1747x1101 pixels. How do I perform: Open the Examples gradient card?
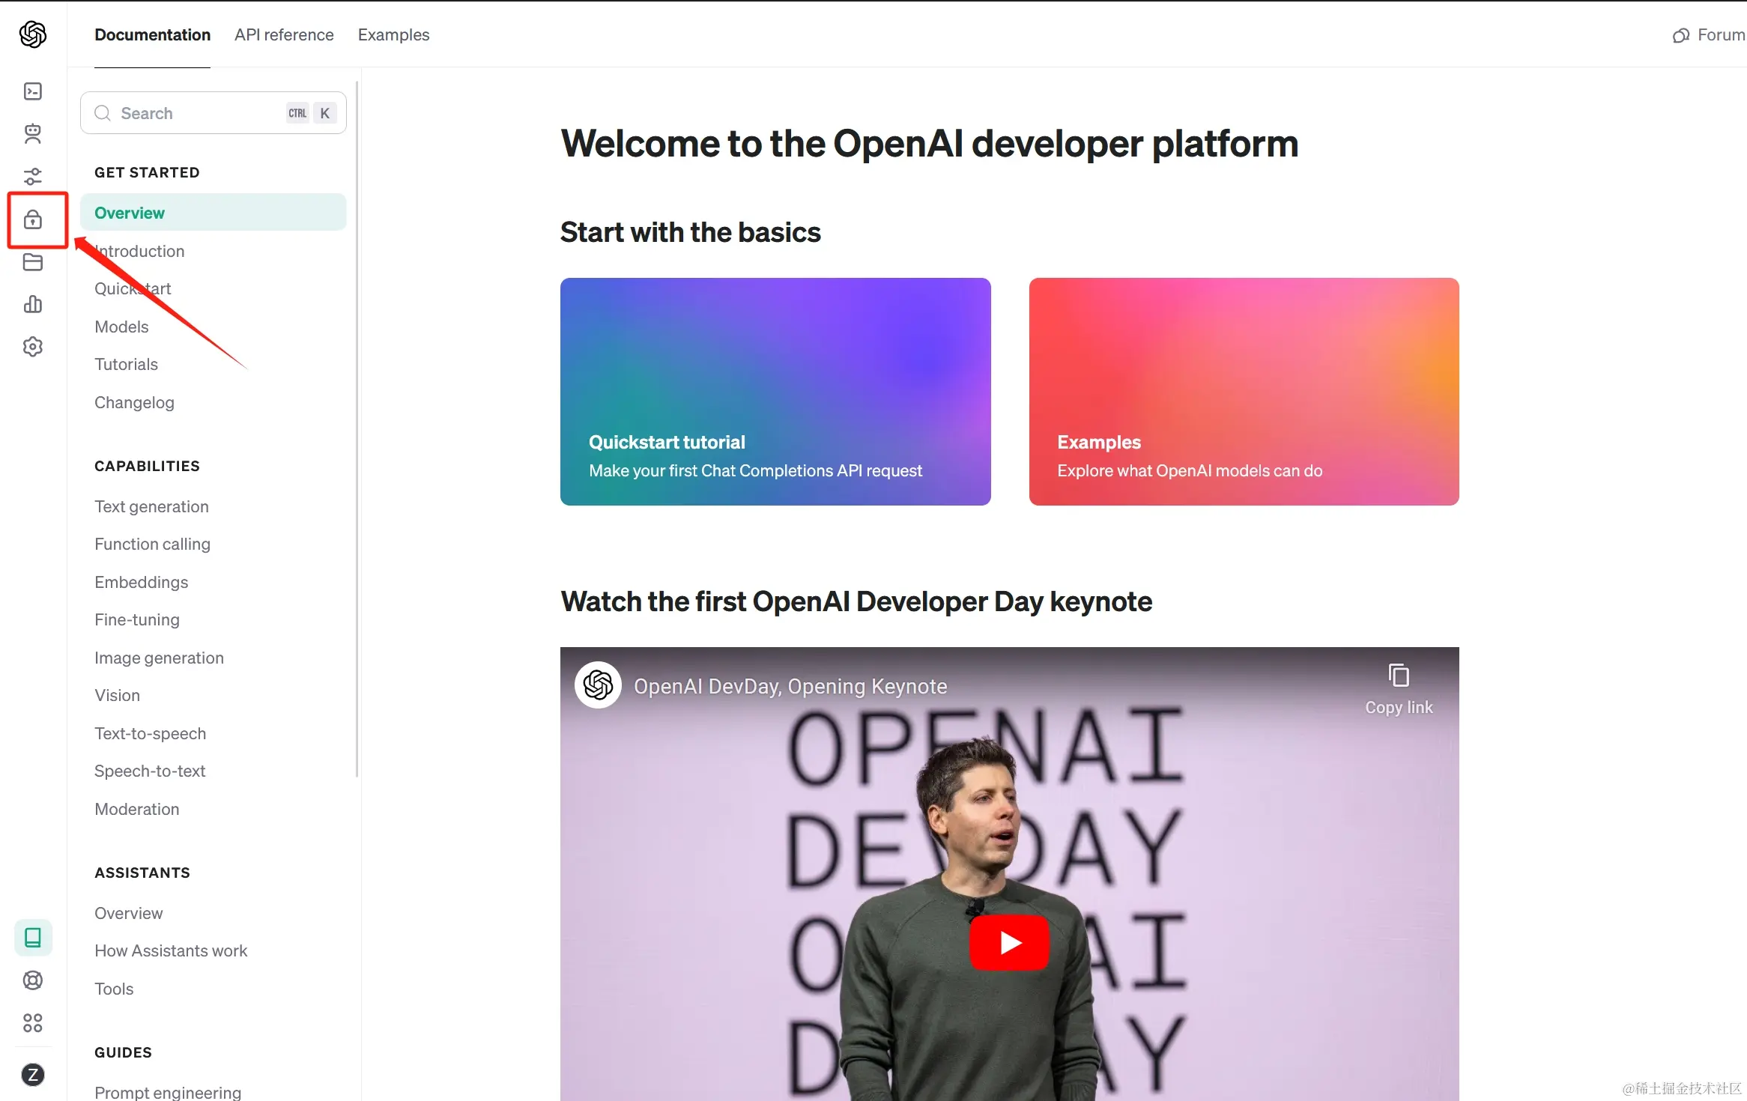click(x=1244, y=392)
